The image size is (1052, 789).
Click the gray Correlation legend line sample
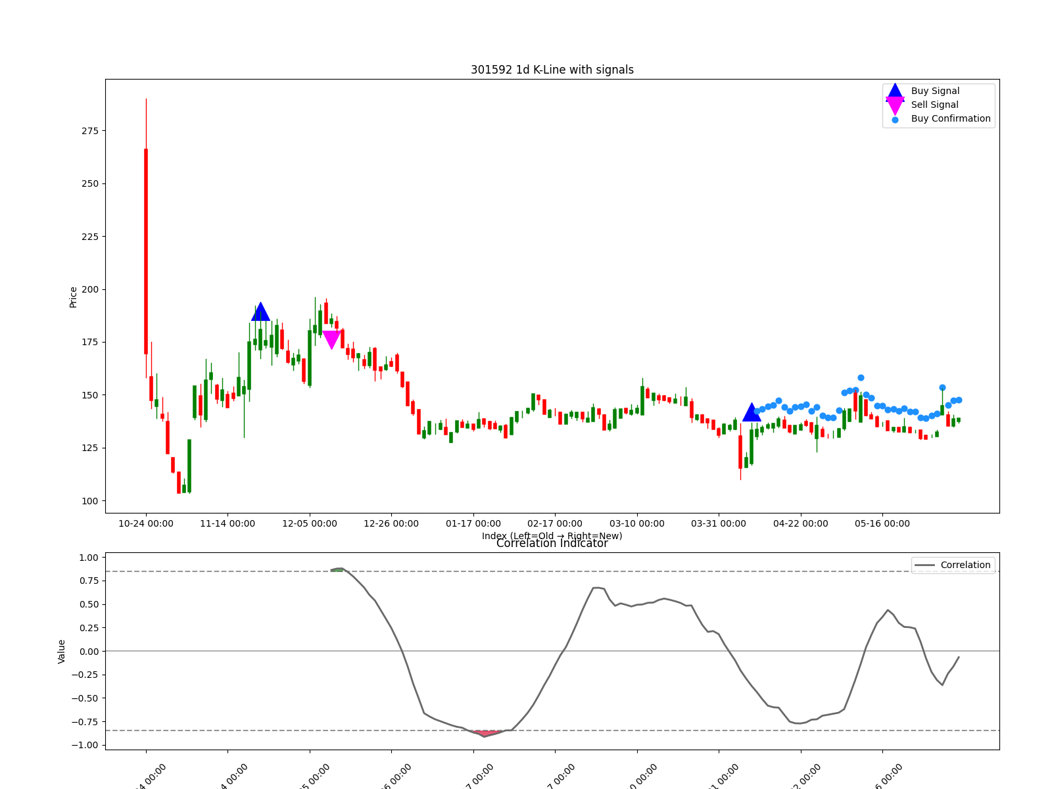tap(924, 565)
